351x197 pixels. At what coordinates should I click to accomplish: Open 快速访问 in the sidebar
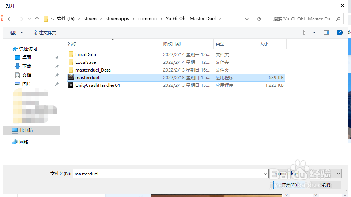point(28,49)
